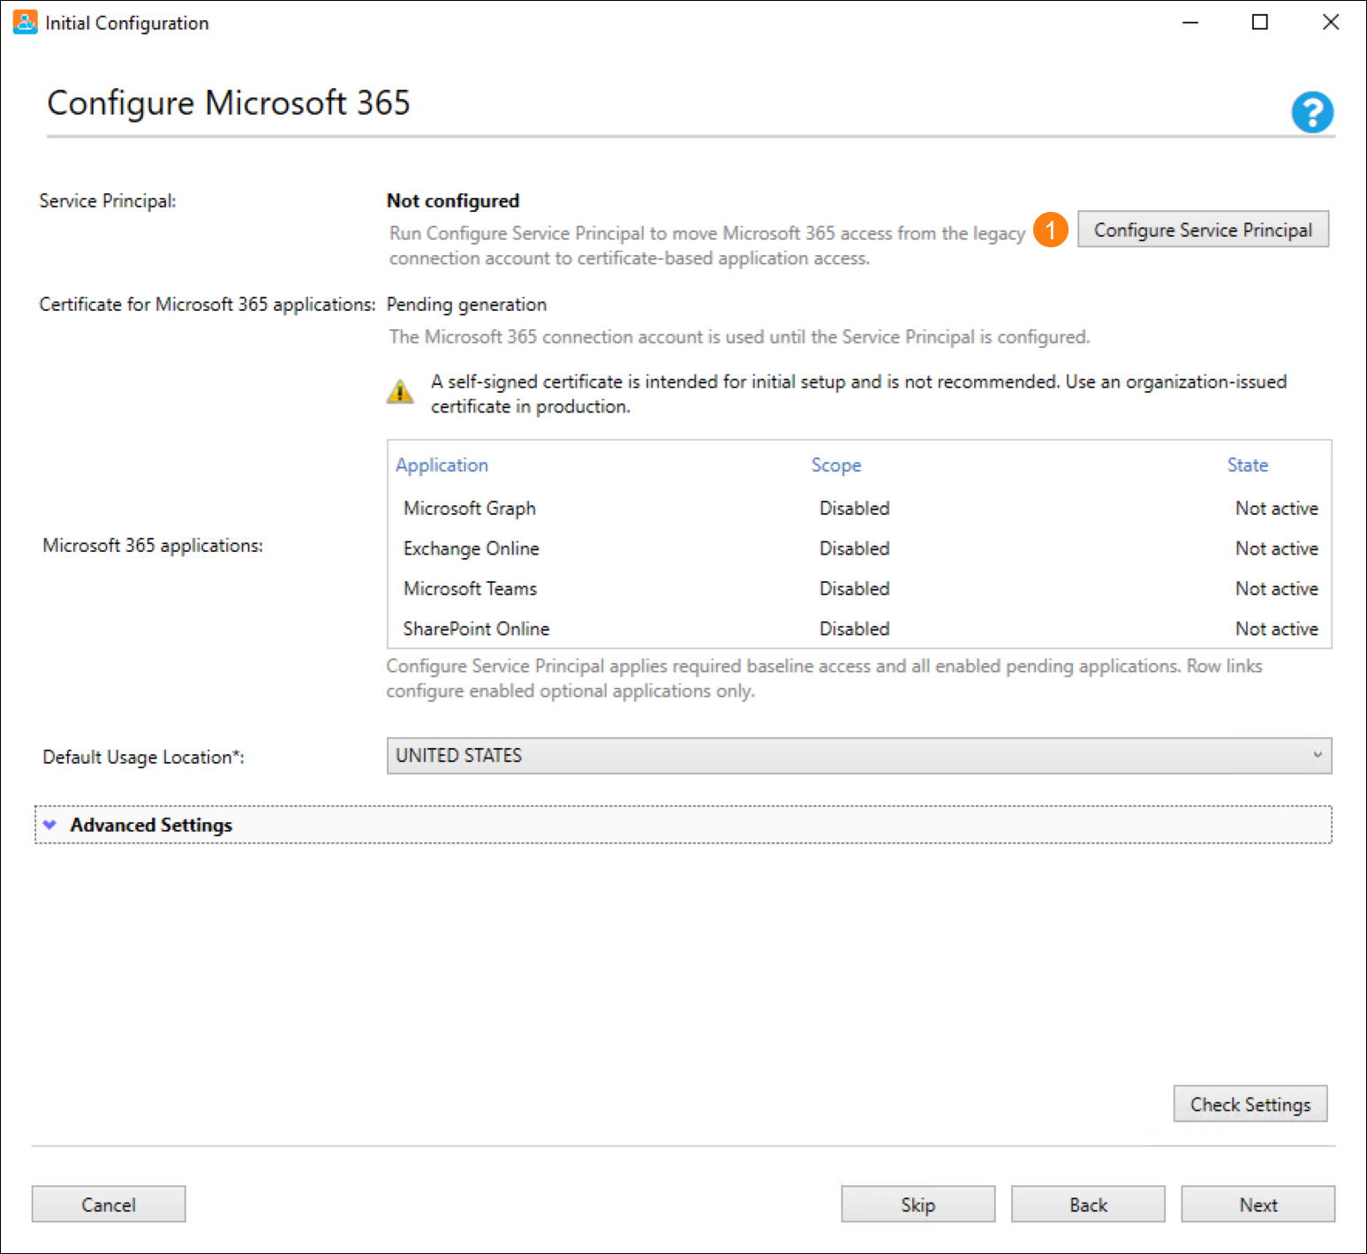Image resolution: width=1367 pixels, height=1254 pixels.
Task: Click the Cancel button
Action: click(x=109, y=1205)
